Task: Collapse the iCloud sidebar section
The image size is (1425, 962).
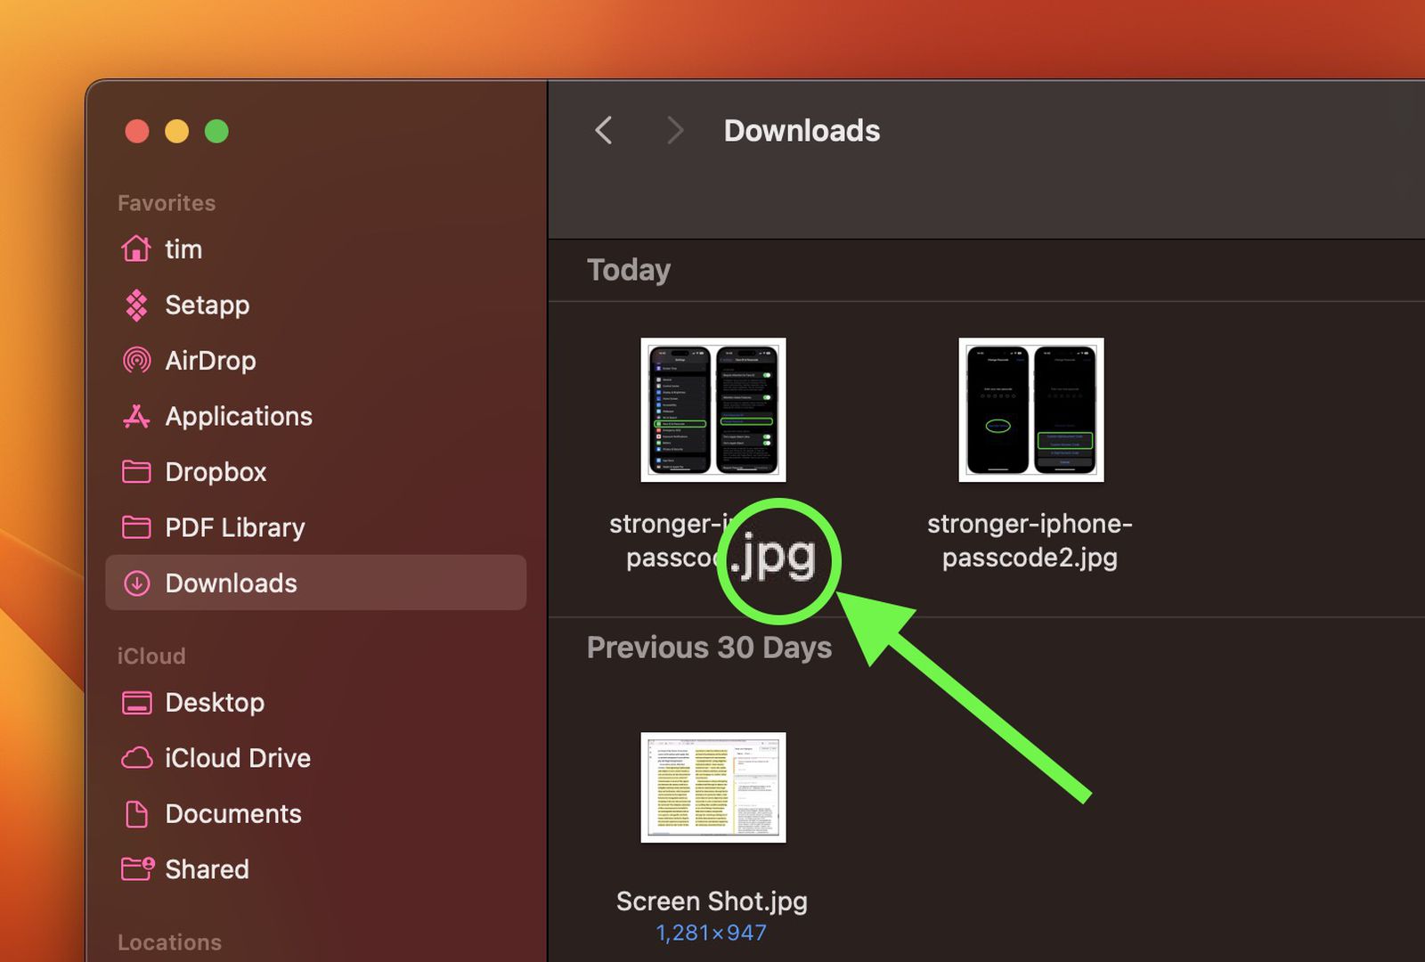Action: (x=151, y=656)
